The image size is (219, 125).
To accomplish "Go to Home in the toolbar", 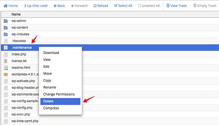I will click(x=11, y=6).
